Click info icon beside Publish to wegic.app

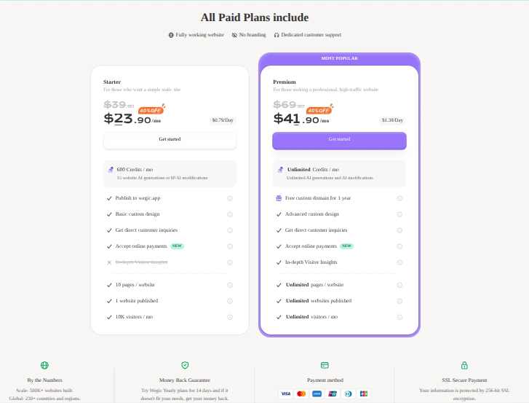tap(230, 198)
